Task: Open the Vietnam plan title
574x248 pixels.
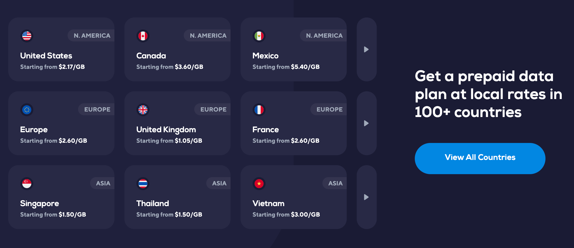Action: tap(268, 204)
